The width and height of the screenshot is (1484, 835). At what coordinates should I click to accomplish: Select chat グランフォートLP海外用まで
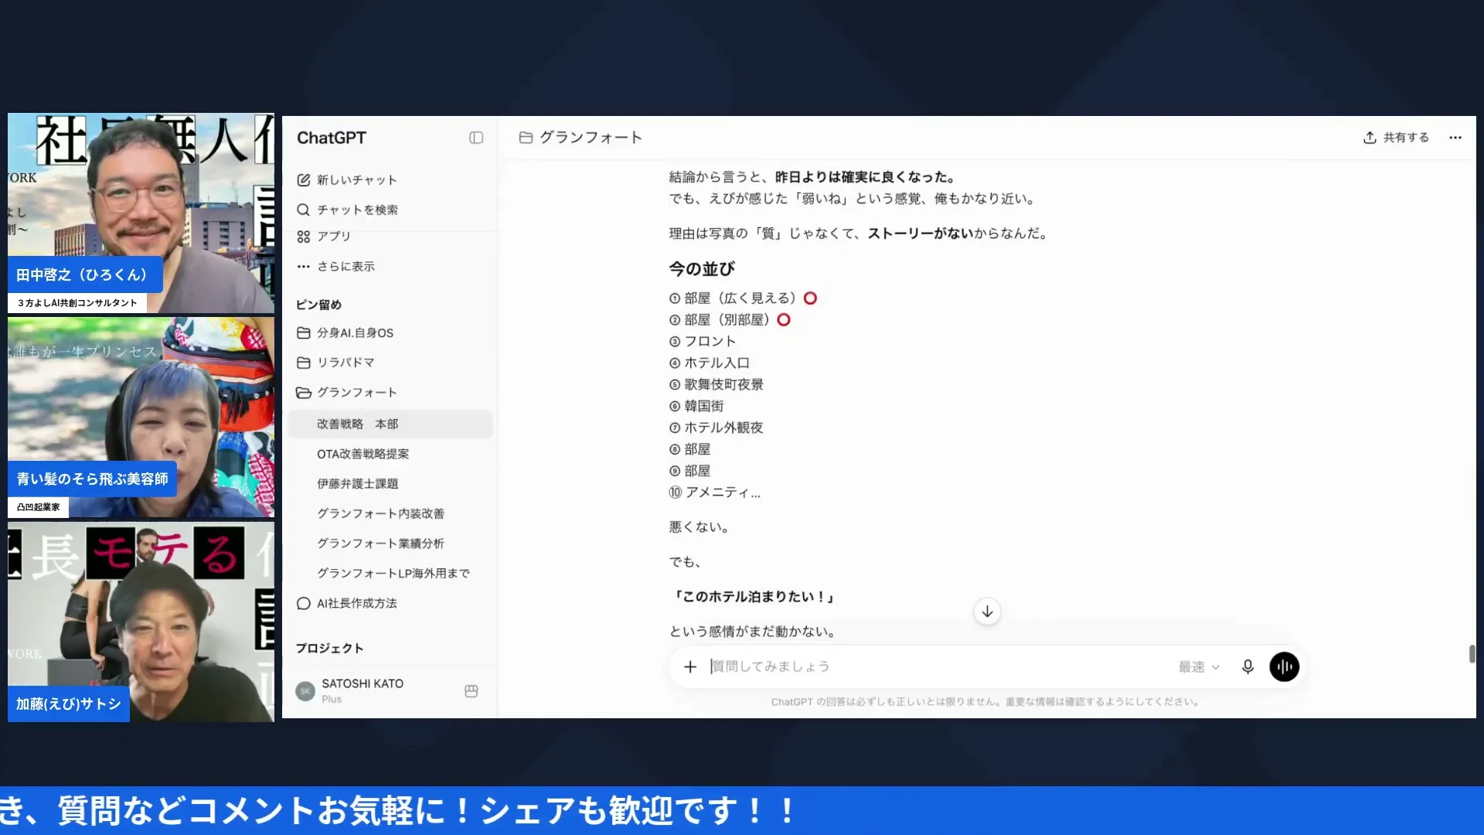tap(390, 574)
